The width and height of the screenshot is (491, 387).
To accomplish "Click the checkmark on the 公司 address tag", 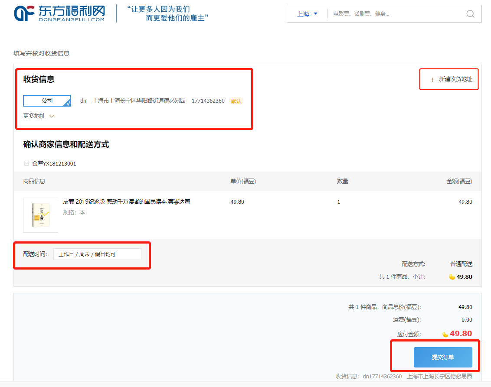I will 68,103.
